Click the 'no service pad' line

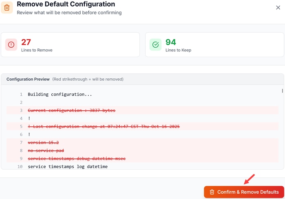pyautogui.click(x=46, y=150)
